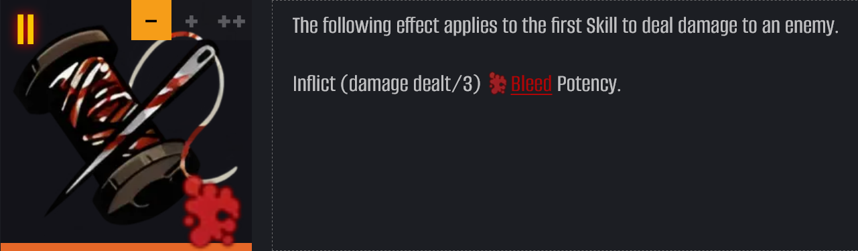
Task: Click the "Inflict (damage dealt/3)" text
Action: coord(386,84)
